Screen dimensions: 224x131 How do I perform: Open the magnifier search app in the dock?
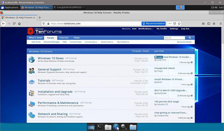tap(124, 127)
